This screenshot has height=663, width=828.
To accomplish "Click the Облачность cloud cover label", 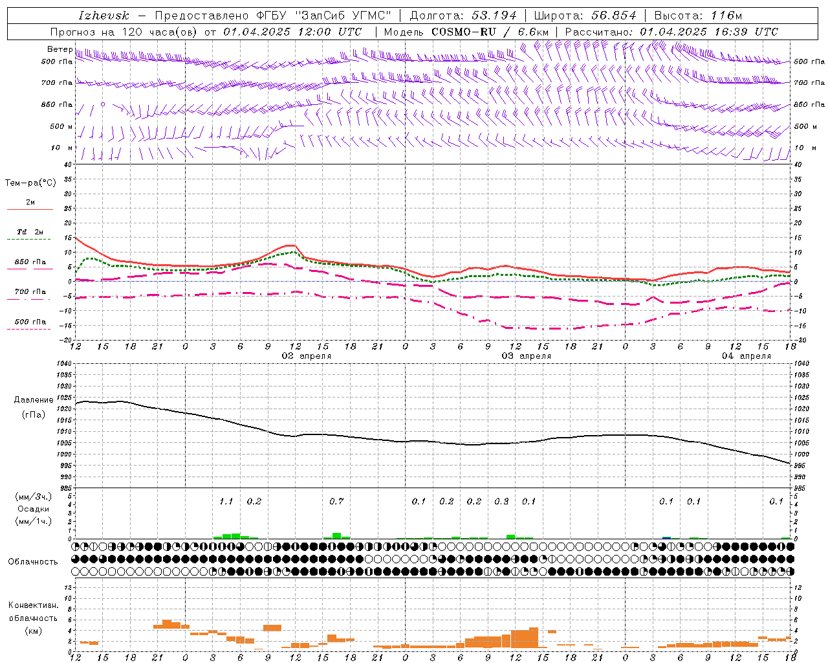I will [33, 561].
